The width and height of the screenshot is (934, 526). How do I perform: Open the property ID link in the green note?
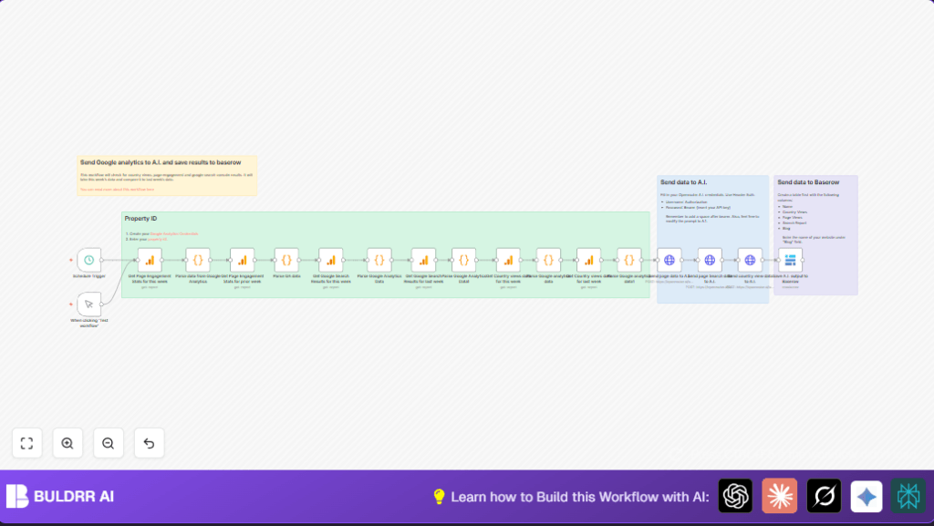tap(157, 239)
